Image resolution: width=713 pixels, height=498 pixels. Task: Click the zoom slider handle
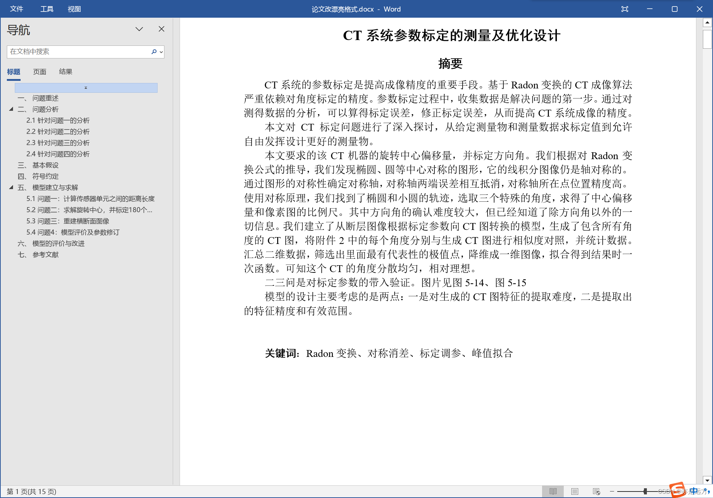point(645,492)
